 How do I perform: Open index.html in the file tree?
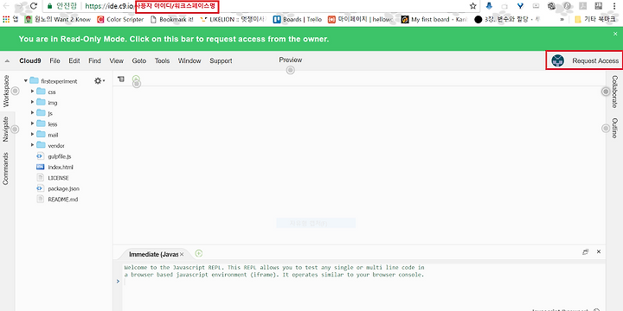tap(61, 168)
